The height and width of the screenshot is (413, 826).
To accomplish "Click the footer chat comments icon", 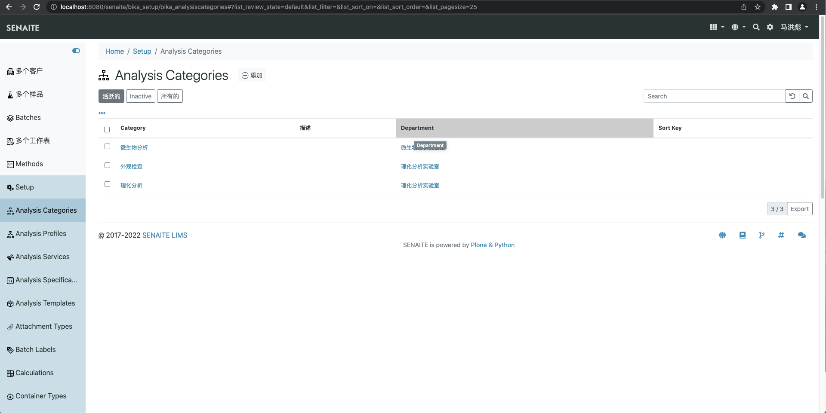I will (802, 235).
